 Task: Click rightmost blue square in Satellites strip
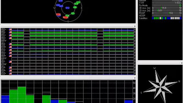(x=181, y=18)
